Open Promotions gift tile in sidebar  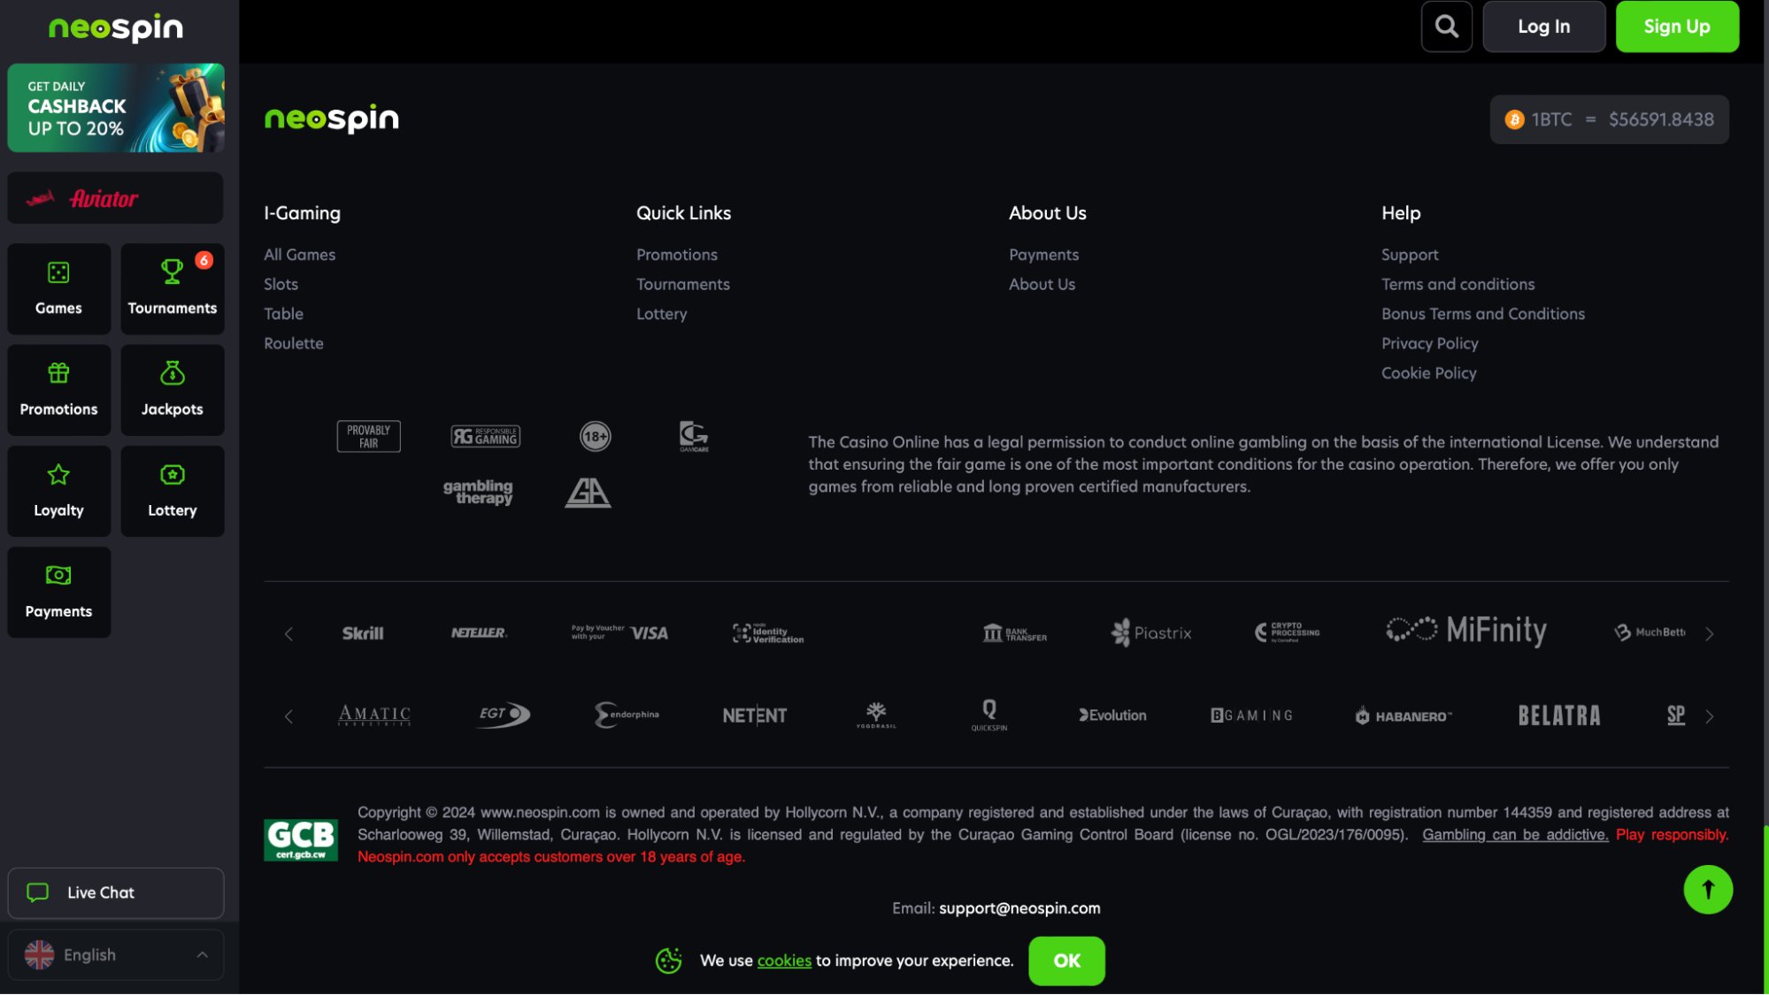(x=59, y=390)
